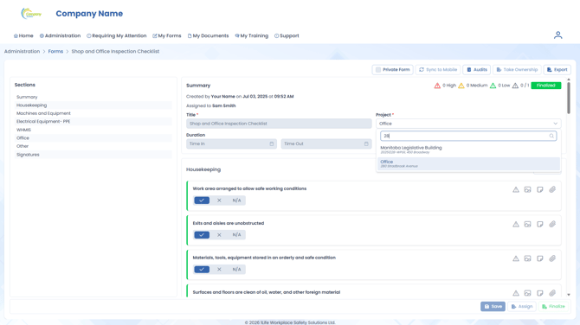580x325 pixels.
Task: Add note to Surfaces and floors row
Action: click(x=540, y=293)
